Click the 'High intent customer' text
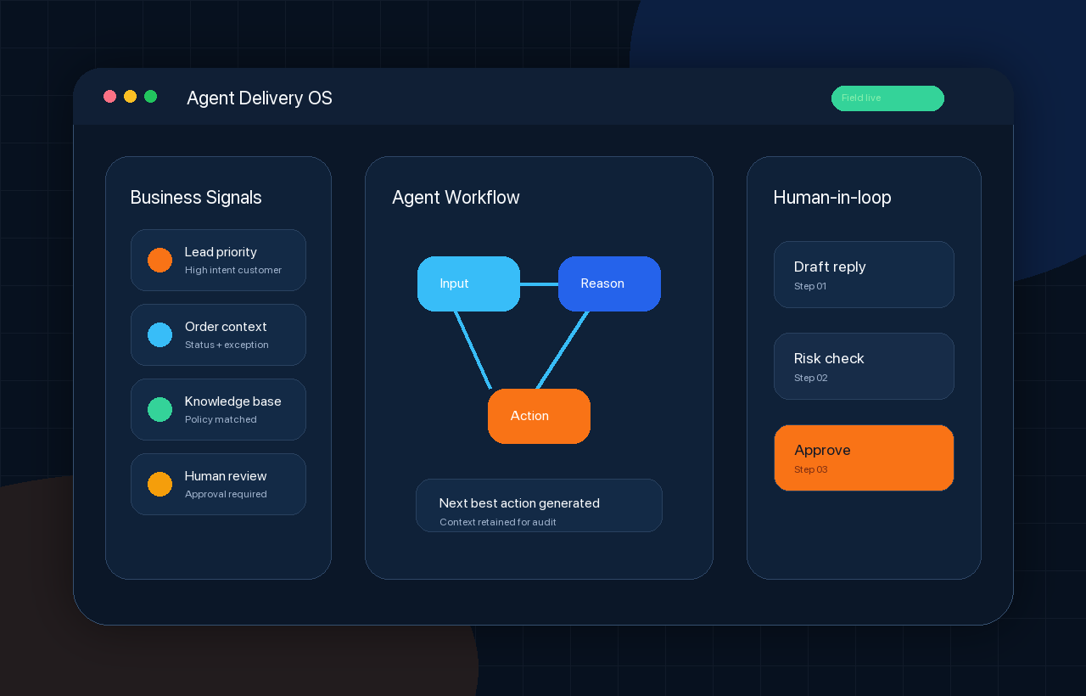Image resolution: width=1086 pixels, height=696 pixels. (x=233, y=270)
